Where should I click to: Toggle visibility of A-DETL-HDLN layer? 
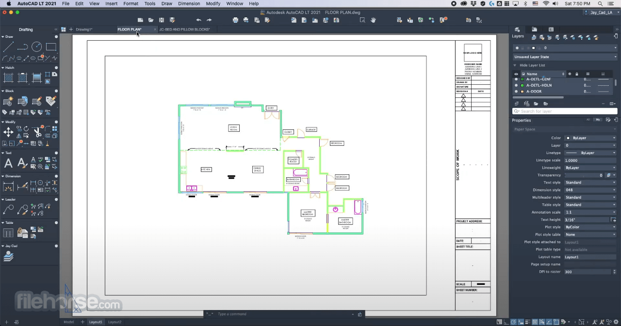(x=516, y=85)
